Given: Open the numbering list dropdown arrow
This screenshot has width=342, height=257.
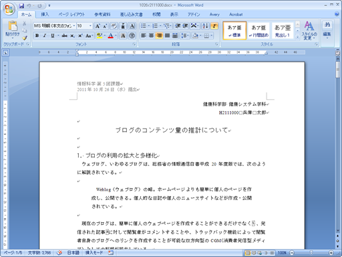Looking at the screenshot, I should tap(160, 26).
